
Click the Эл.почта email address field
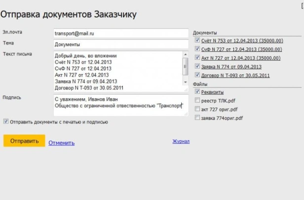(x=121, y=33)
